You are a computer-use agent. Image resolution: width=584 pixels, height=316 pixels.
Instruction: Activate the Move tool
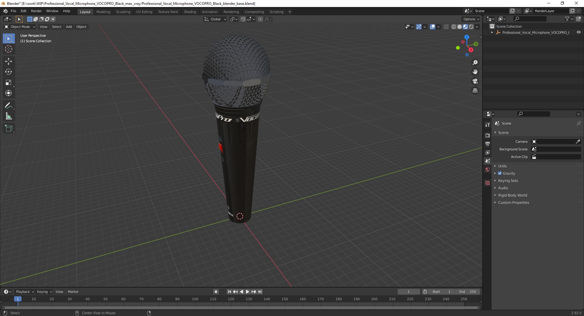[x=9, y=61]
